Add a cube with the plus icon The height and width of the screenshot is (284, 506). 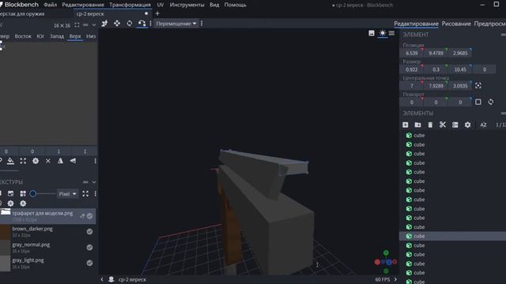point(406,125)
